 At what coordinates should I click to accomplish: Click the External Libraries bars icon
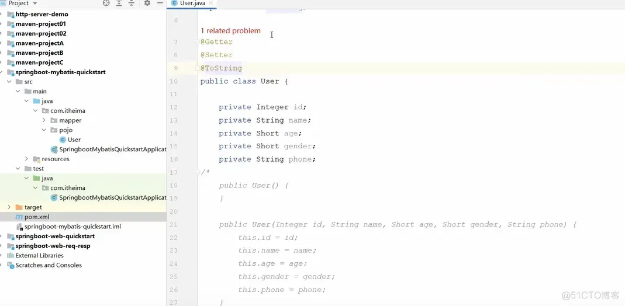coord(11,255)
